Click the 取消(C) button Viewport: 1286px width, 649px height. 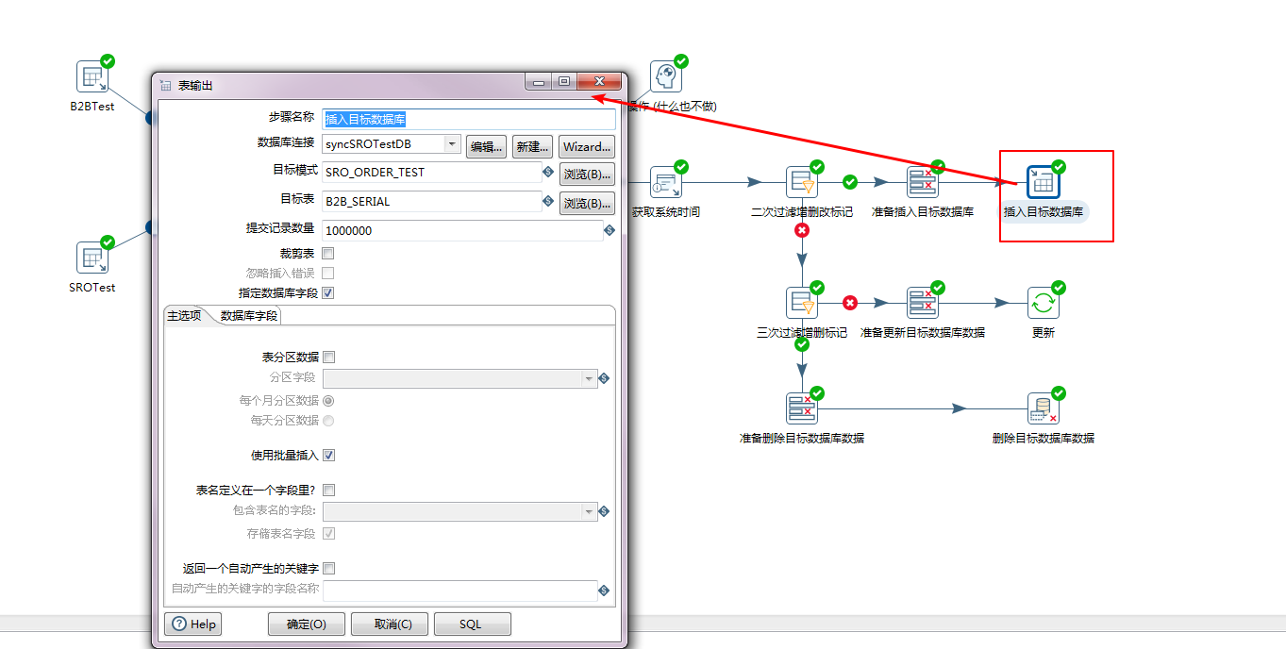click(x=390, y=624)
